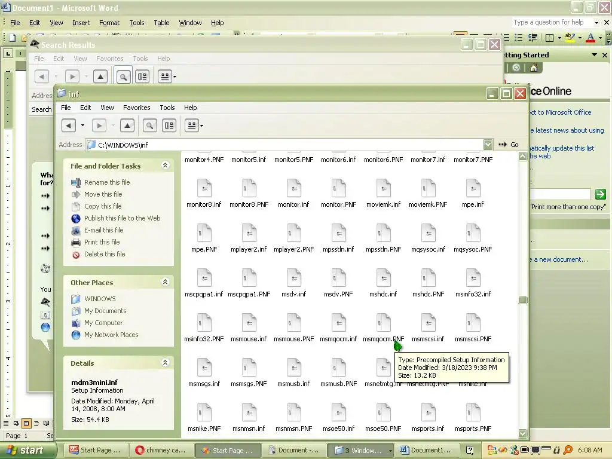This screenshot has height=459, width=612.
Task: Select msmqocm.inf file label
Action: [338, 339]
